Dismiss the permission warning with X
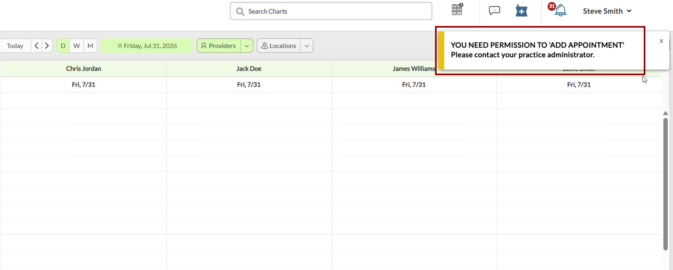Image resolution: width=673 pixels, height=270 pixels. pos(661,41)
